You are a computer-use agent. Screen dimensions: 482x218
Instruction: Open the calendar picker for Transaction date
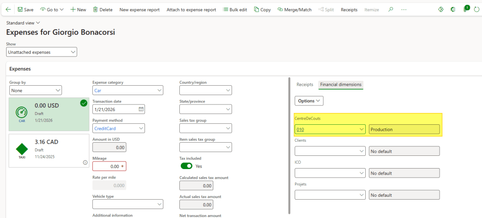click(x=141, y=109)
